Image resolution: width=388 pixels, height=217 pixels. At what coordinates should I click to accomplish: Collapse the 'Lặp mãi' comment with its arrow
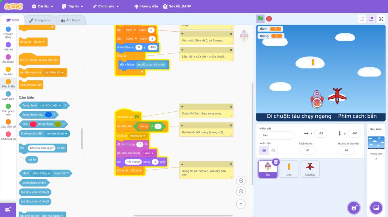pyautogui.click(x=182, y=50)
